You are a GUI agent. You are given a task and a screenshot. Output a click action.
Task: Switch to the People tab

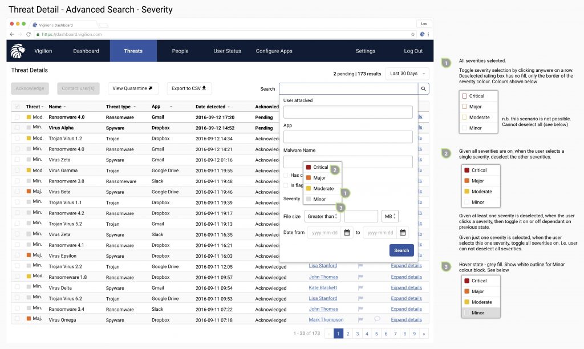pos(180,51)
